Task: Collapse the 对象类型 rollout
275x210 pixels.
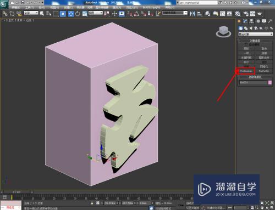Action: click(255, 41)
